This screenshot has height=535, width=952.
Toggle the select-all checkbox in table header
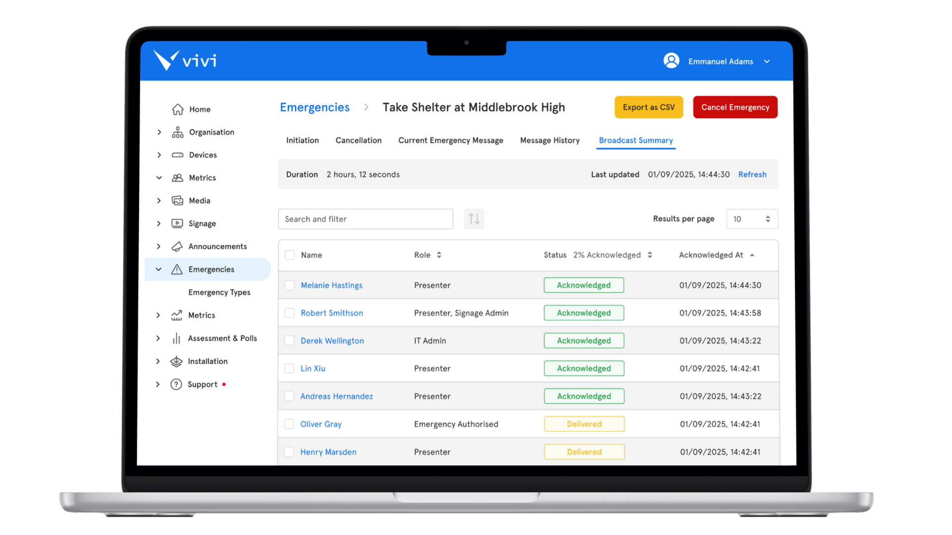[290, 255]
